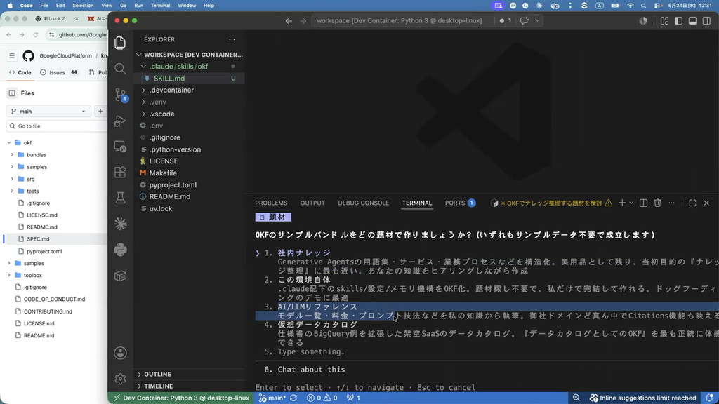Open the Extensions view
719x404 pixels.
click(x=120, y=173)
